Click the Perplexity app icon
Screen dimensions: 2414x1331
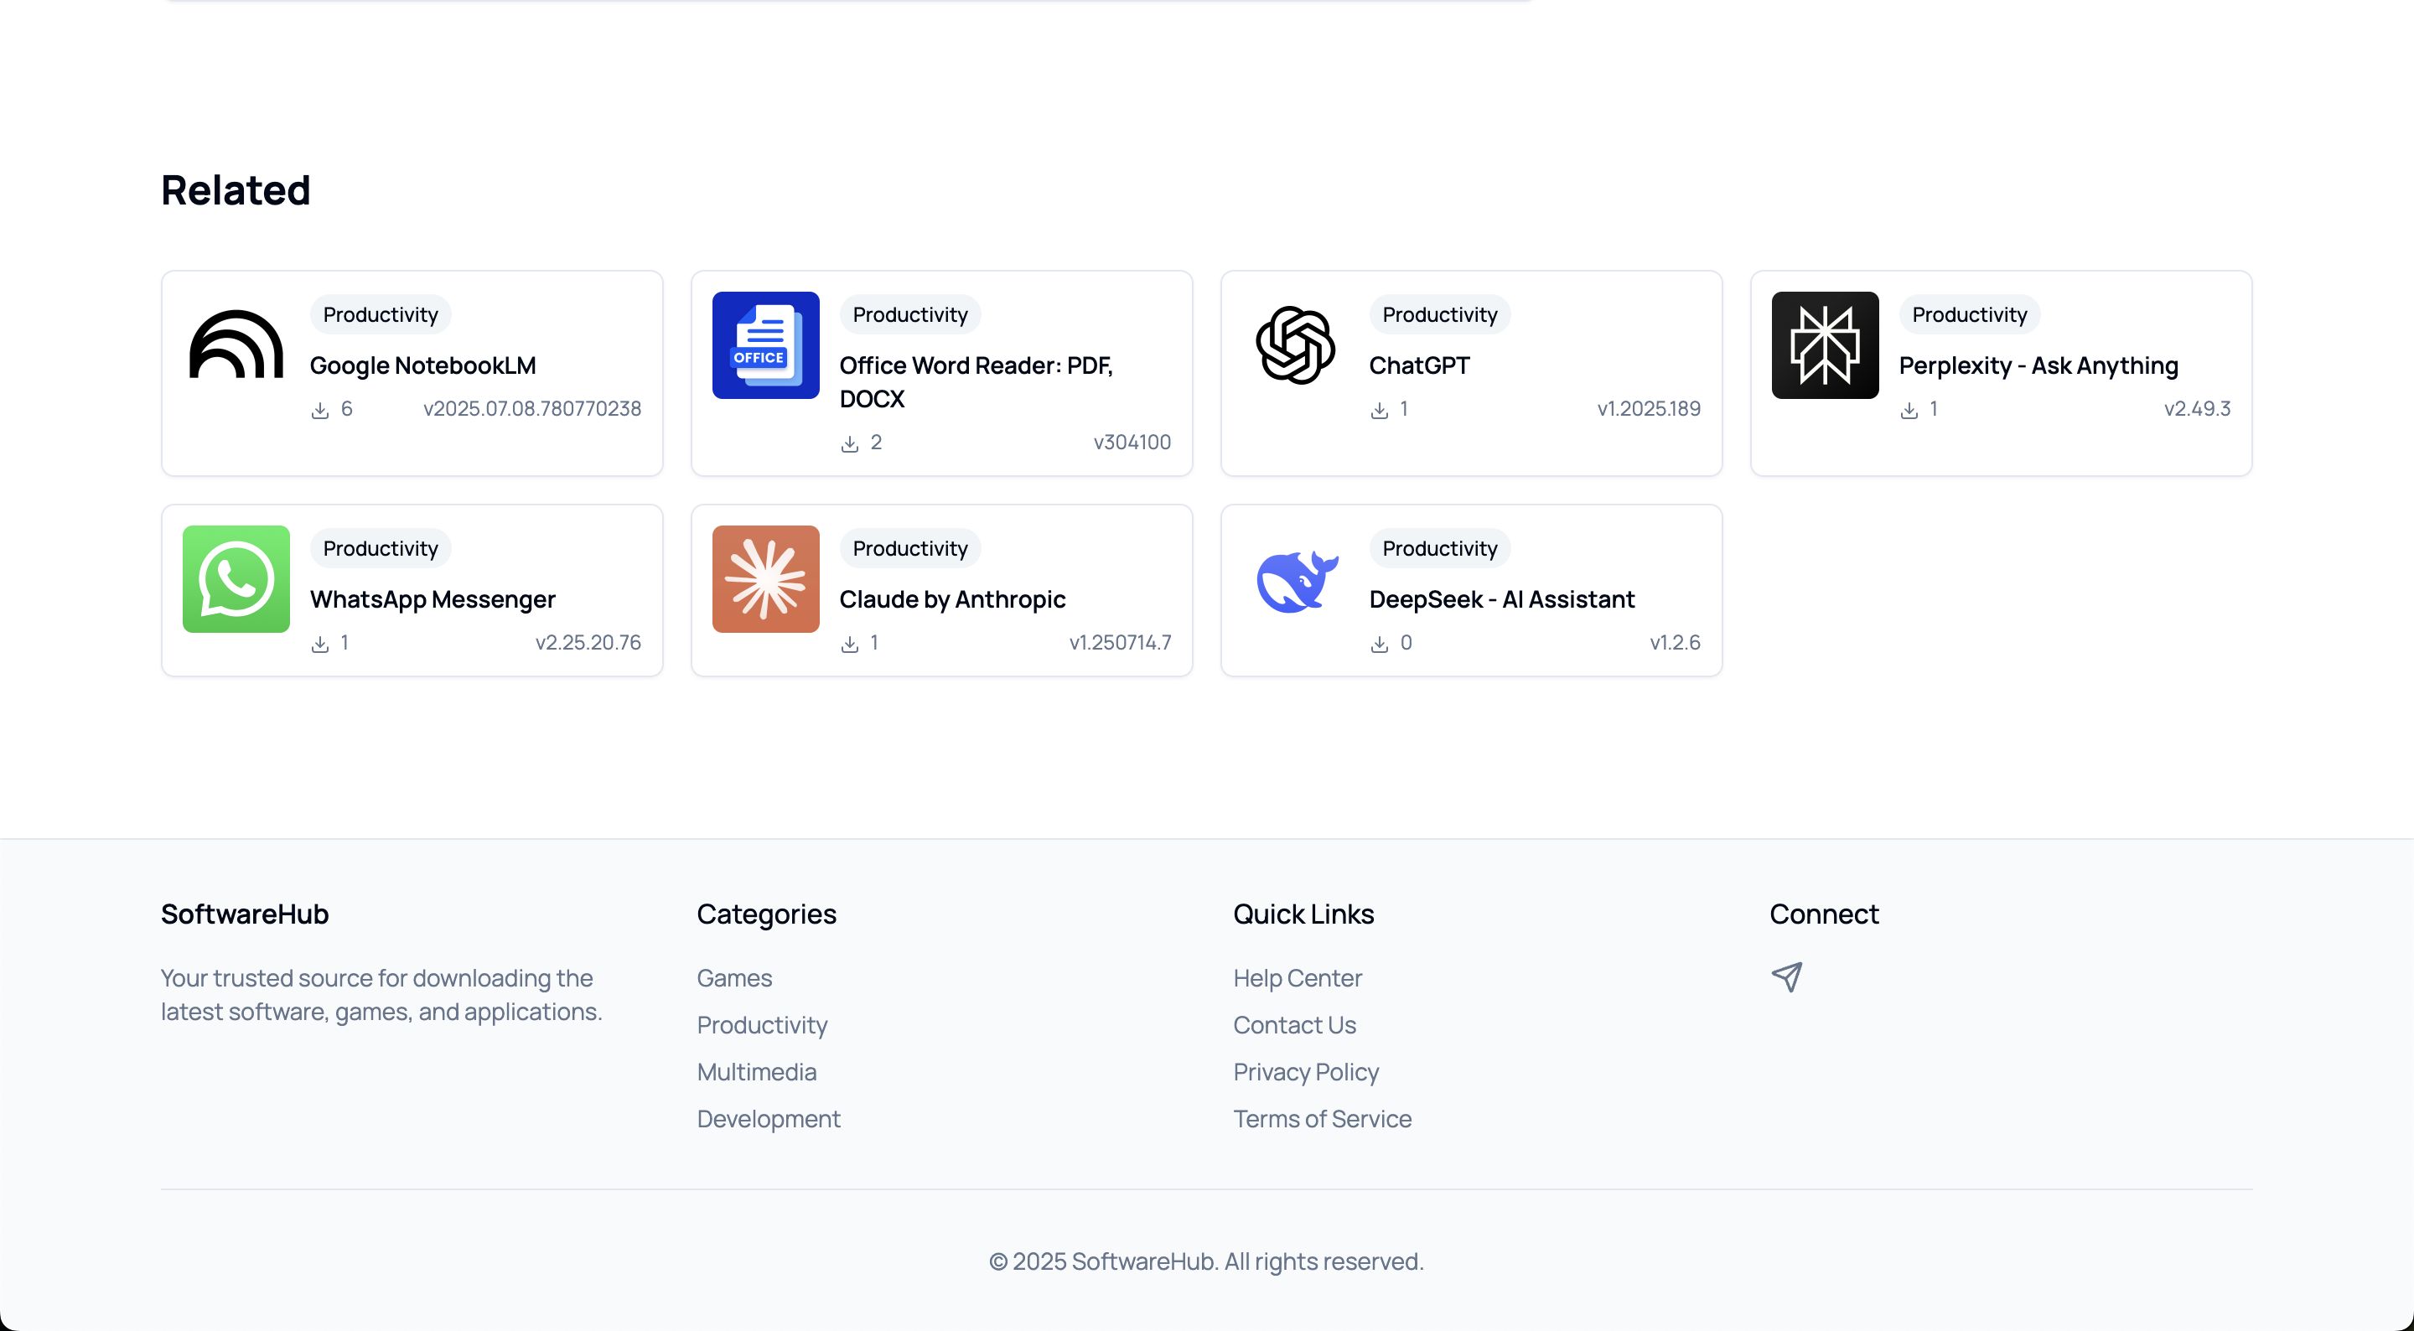tap(1825, 345)
